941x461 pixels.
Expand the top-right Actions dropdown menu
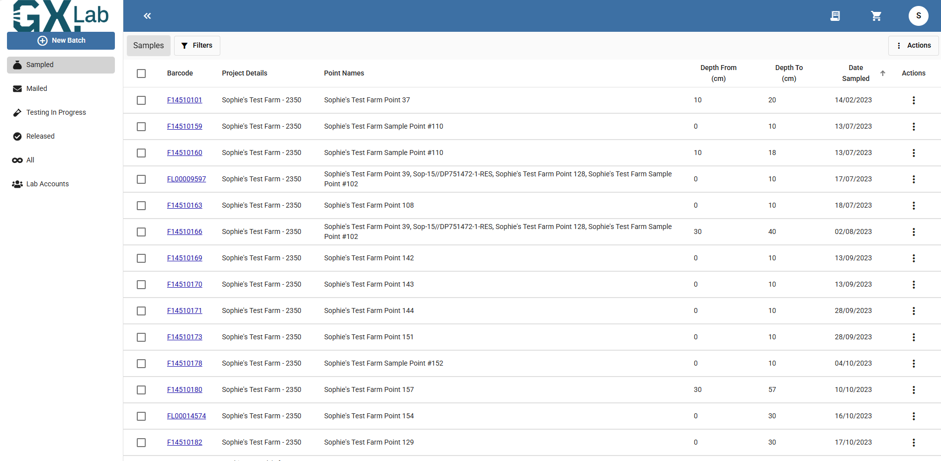point(914,45)
